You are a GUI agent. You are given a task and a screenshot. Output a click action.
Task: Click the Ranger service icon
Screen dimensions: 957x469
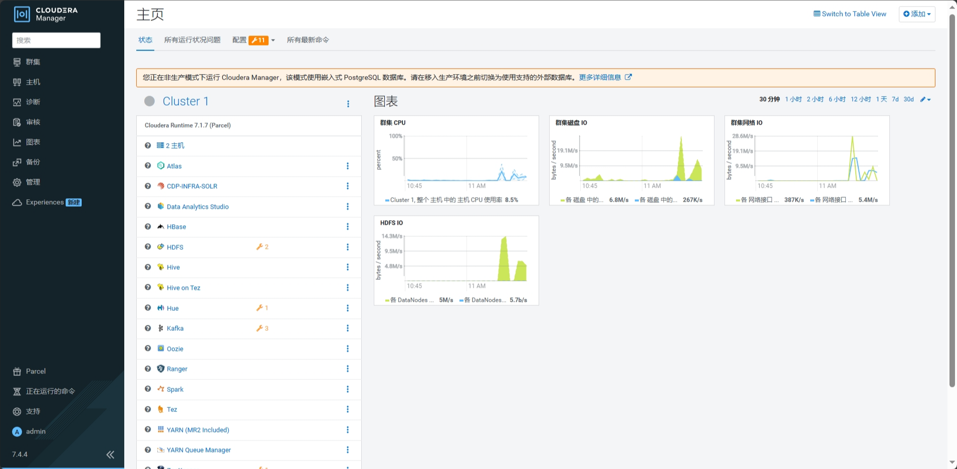coord(160,368)
